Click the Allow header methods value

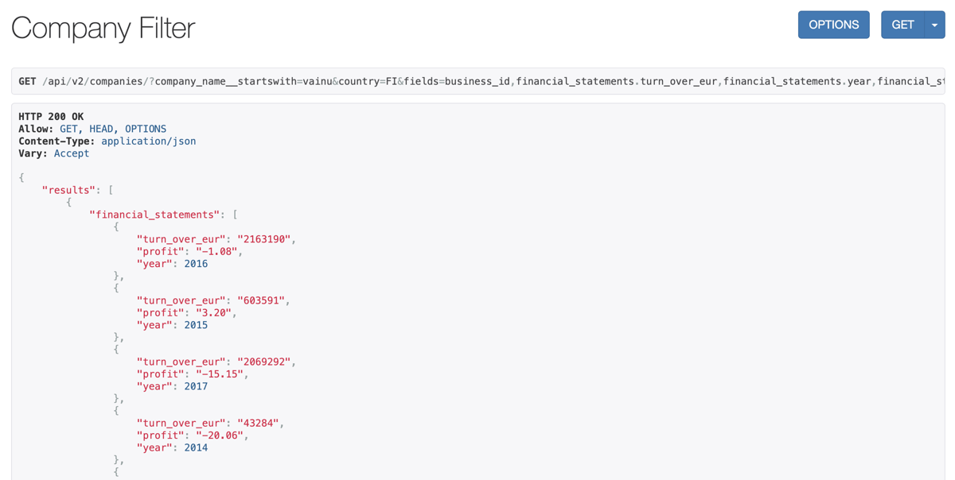click(x=113, y=129)
